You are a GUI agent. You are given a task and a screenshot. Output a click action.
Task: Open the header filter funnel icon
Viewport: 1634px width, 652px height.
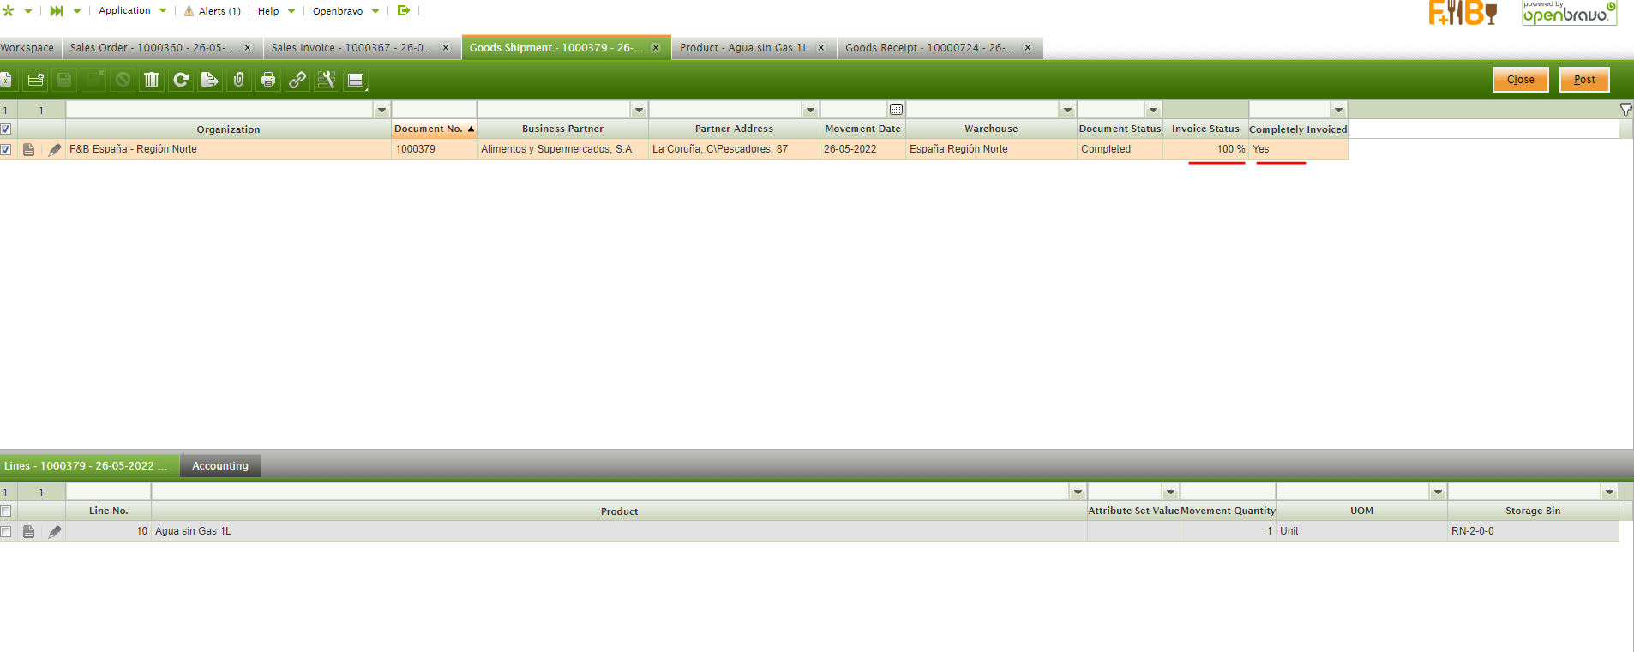pos(1625,110)
